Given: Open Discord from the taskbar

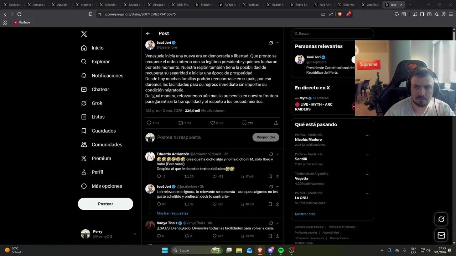Looking at the screenshot, I should point(270,250).
